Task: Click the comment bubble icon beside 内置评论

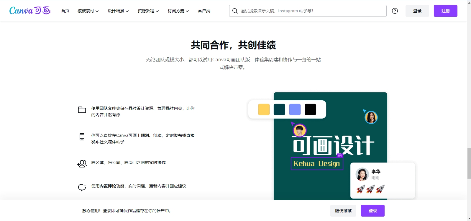Action: pyautogui.click(x=82, y=187)
